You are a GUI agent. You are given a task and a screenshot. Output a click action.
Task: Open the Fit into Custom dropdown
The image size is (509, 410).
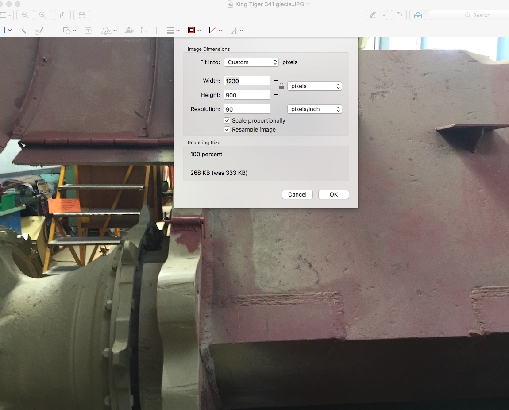[x=251, y=62]
